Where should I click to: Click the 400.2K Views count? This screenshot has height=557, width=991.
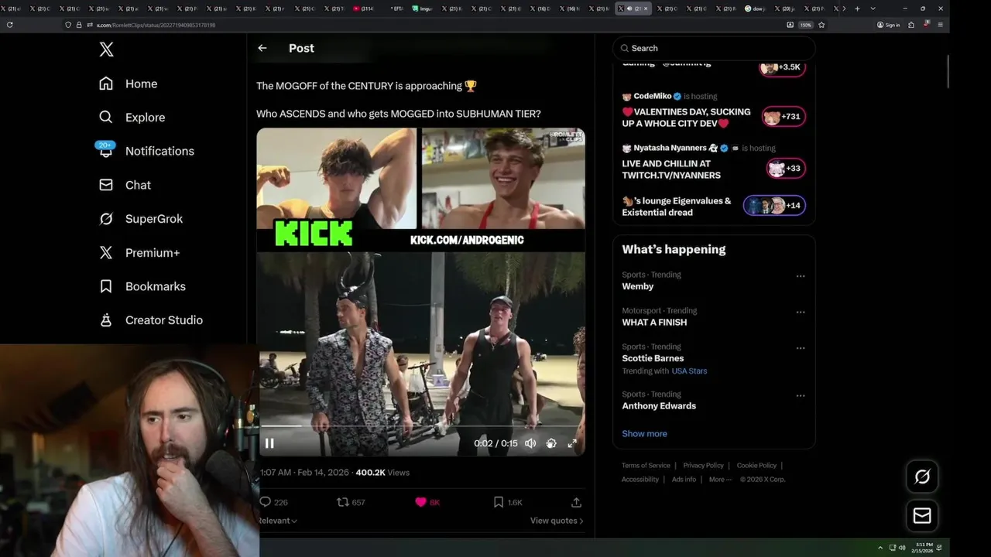point(382,473)
